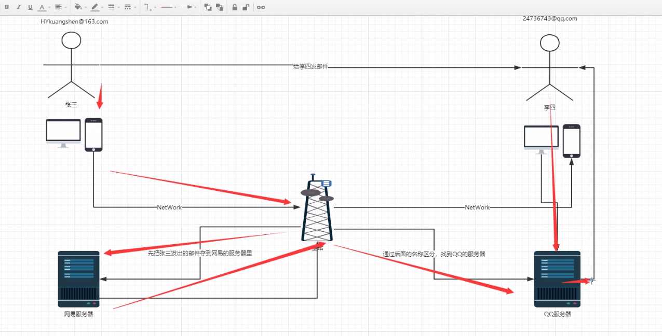Click the line color pen icon
This screenshot has width=662, height=336.
(x=94, y=7)
